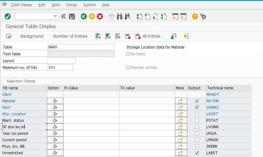The width and height of the screenshot is (263, 157).
Task: Check Output checkbox for LVORM
Action: 197,127
